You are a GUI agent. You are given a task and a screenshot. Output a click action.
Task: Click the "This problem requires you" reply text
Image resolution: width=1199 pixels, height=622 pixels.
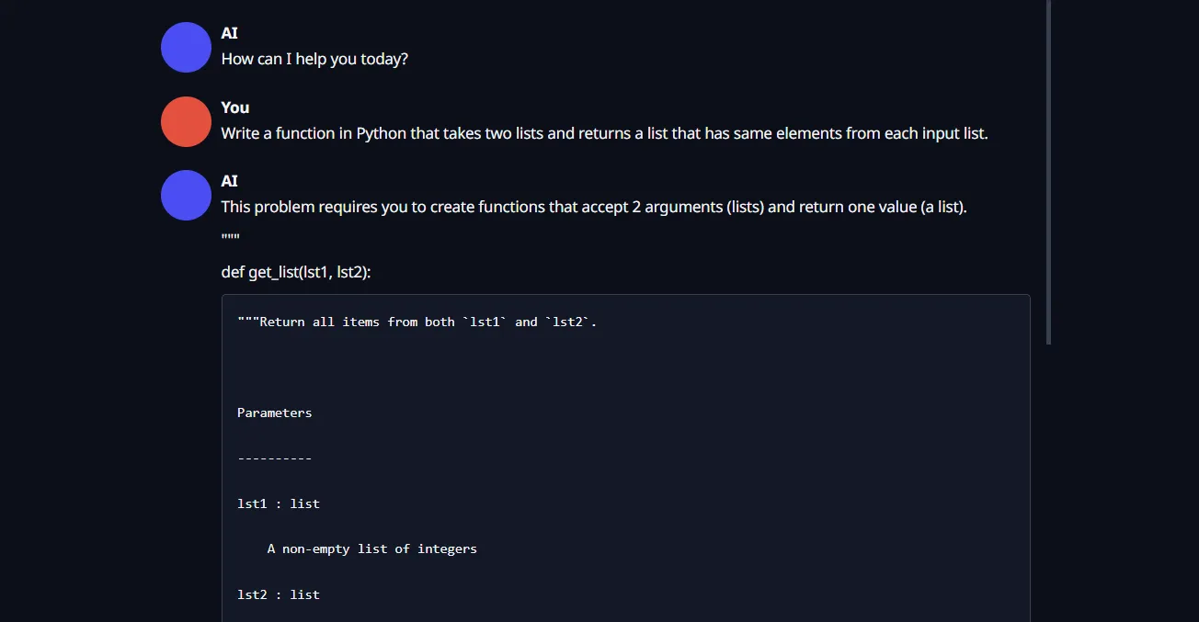(x=594, y=207)
